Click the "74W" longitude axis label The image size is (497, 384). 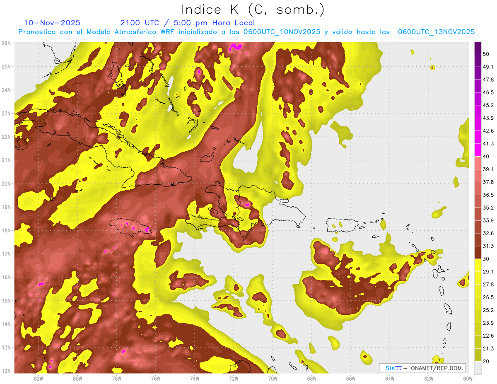(x=195, y=378)
